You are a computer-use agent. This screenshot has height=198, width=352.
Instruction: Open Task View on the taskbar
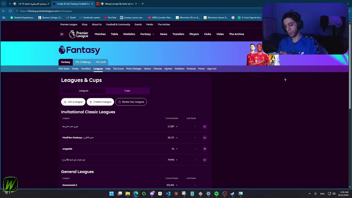coord(120,194)
